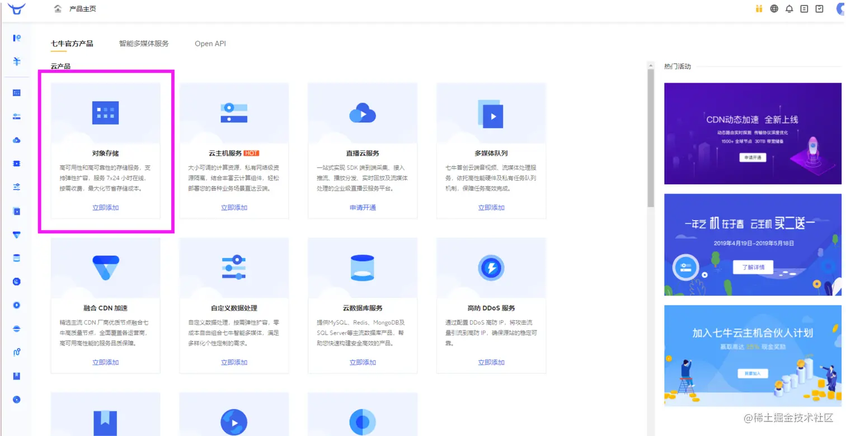Open the CDN动态加速 全新上线 banner
The image size is (846, 436).
[753, 133]
